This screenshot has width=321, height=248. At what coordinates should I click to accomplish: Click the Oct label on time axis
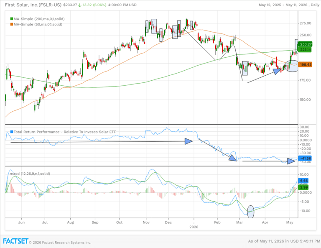120,222
